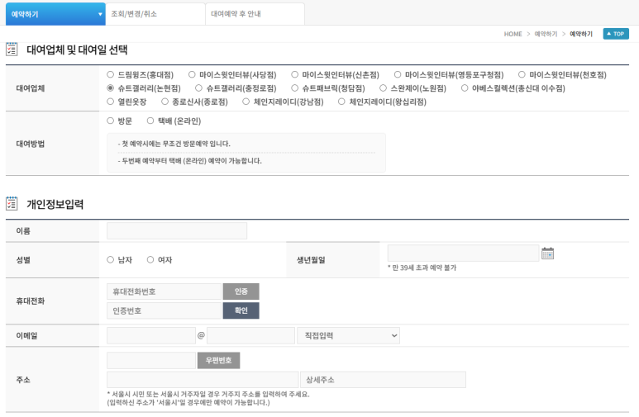639x417 pixels.
Task: Click the postal code input field
Action: point(151,360)
